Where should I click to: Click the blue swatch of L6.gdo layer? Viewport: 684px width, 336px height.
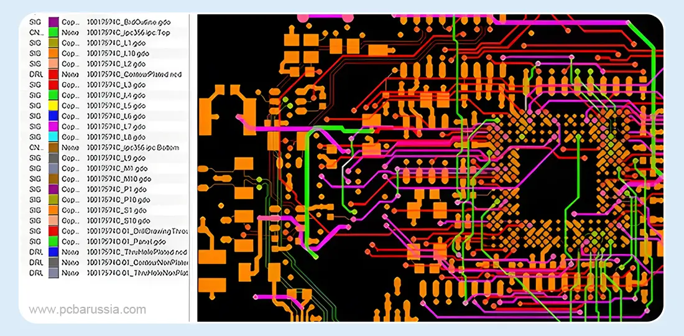pos(53,116)
